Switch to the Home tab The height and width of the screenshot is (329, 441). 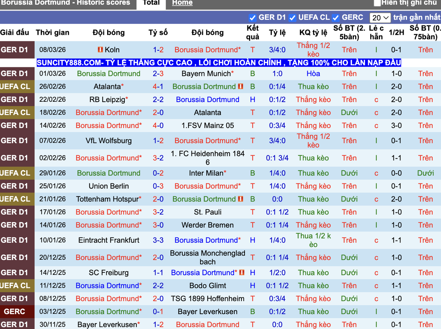click(x=182, y=3)
